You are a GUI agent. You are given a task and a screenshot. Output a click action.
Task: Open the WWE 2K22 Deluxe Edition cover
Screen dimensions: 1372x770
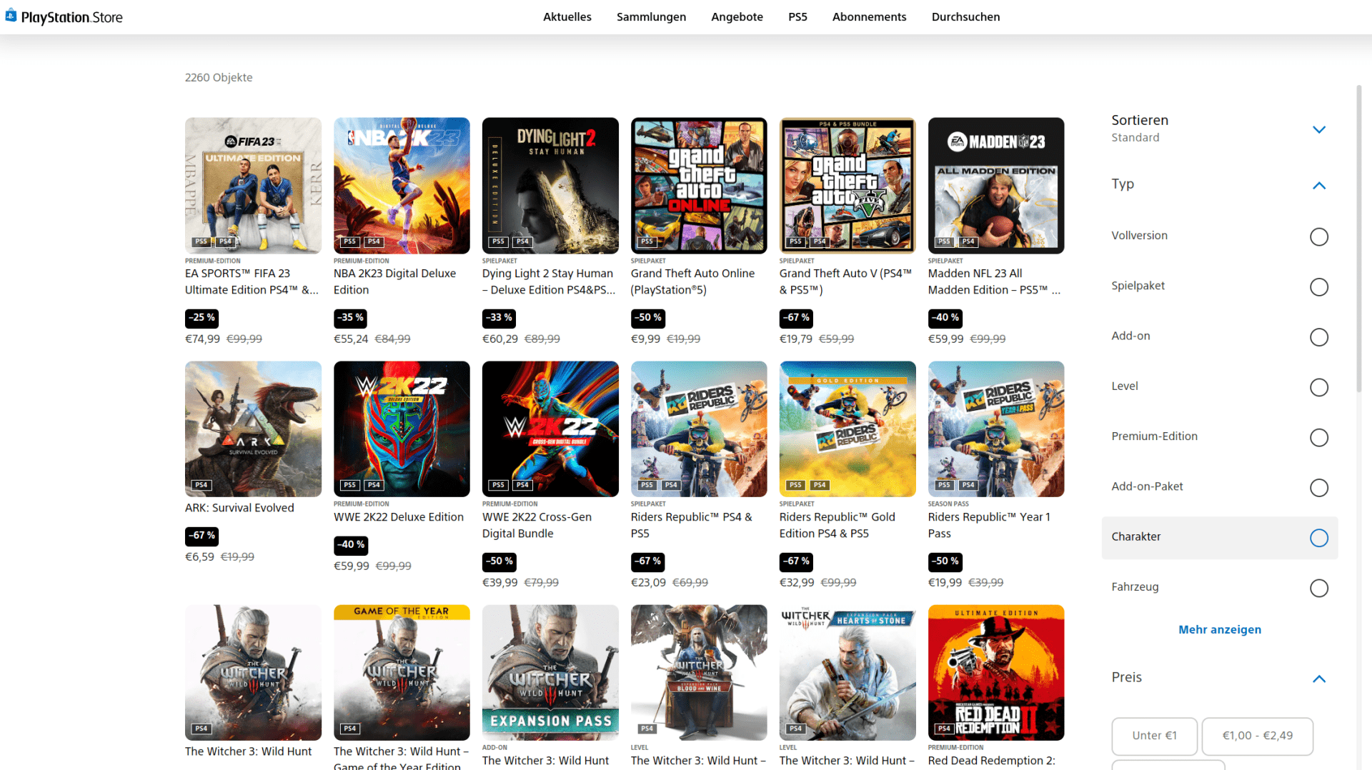pyautogui.click(x=402, y=429)
